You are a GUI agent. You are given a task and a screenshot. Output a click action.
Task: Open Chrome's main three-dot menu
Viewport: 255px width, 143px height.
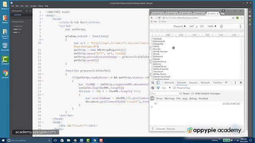242,18
